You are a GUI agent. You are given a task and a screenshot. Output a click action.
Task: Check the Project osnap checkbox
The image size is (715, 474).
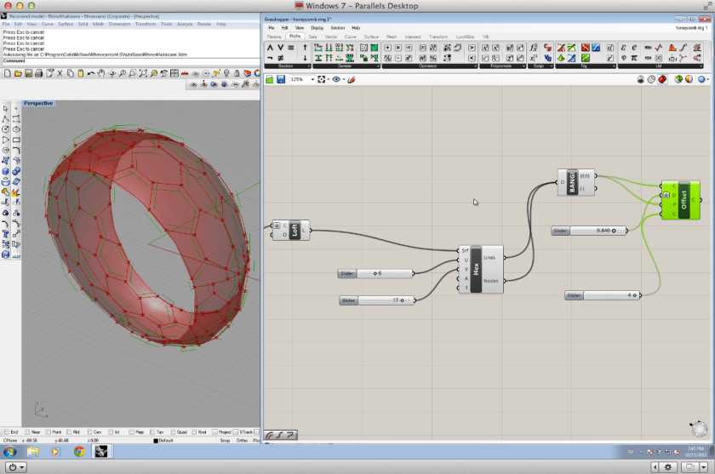[x=214, y=431]
